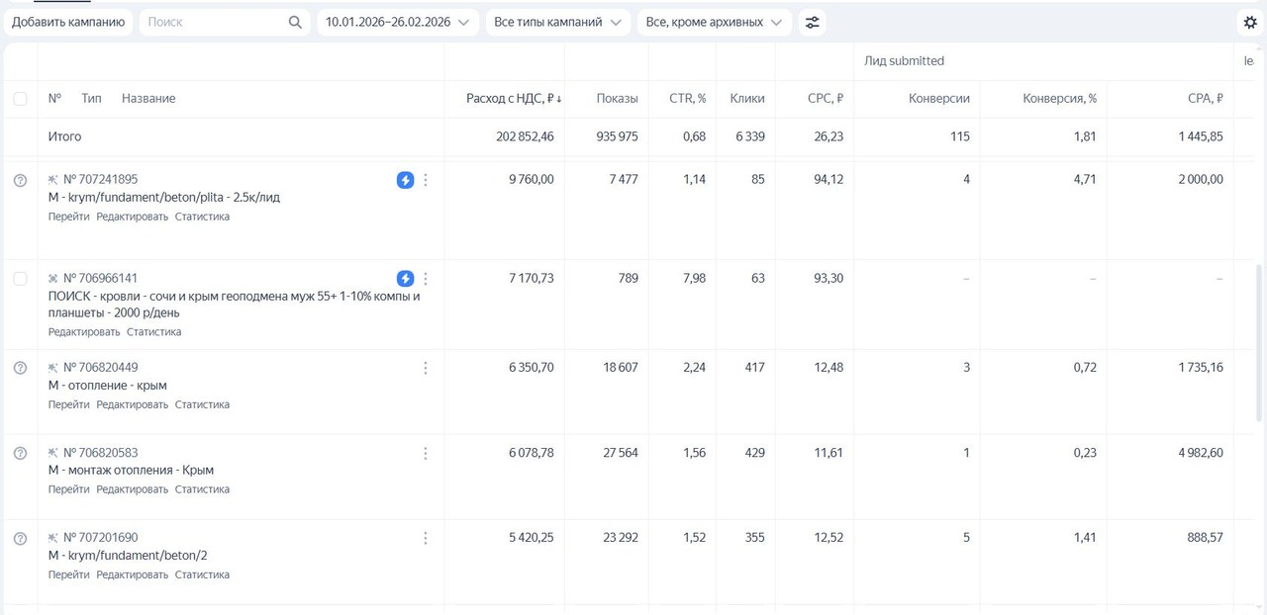
Task: Expand 'Все, кроме архивных' dropdown
Action: pos(714,22)
